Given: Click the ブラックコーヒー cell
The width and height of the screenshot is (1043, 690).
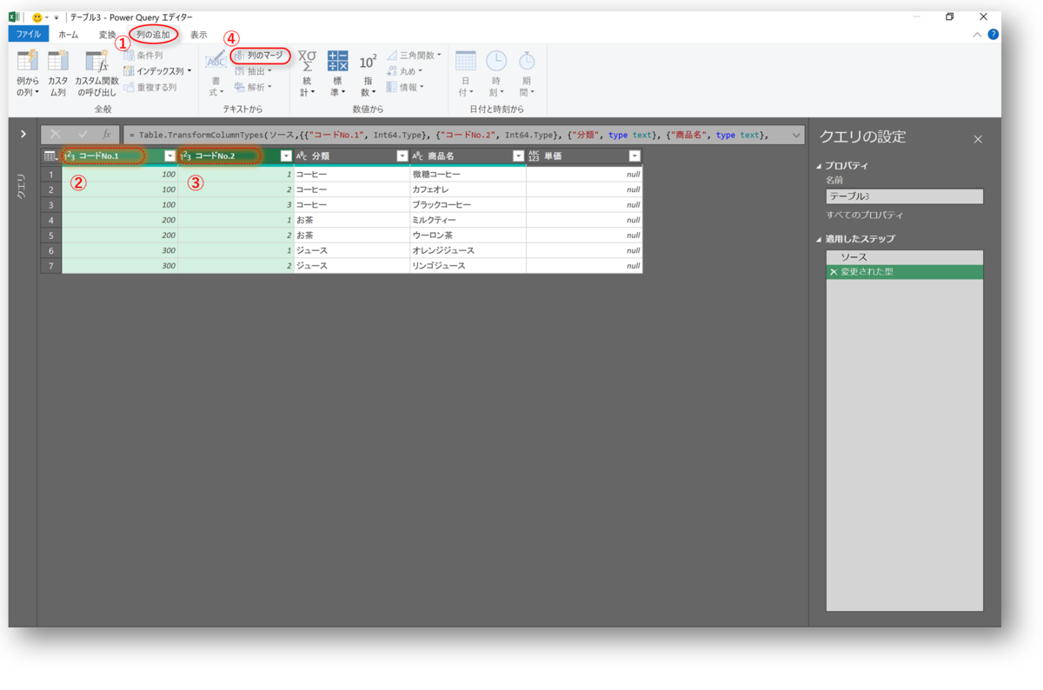Looking at the screenshot, I should (x=468, y=205).
